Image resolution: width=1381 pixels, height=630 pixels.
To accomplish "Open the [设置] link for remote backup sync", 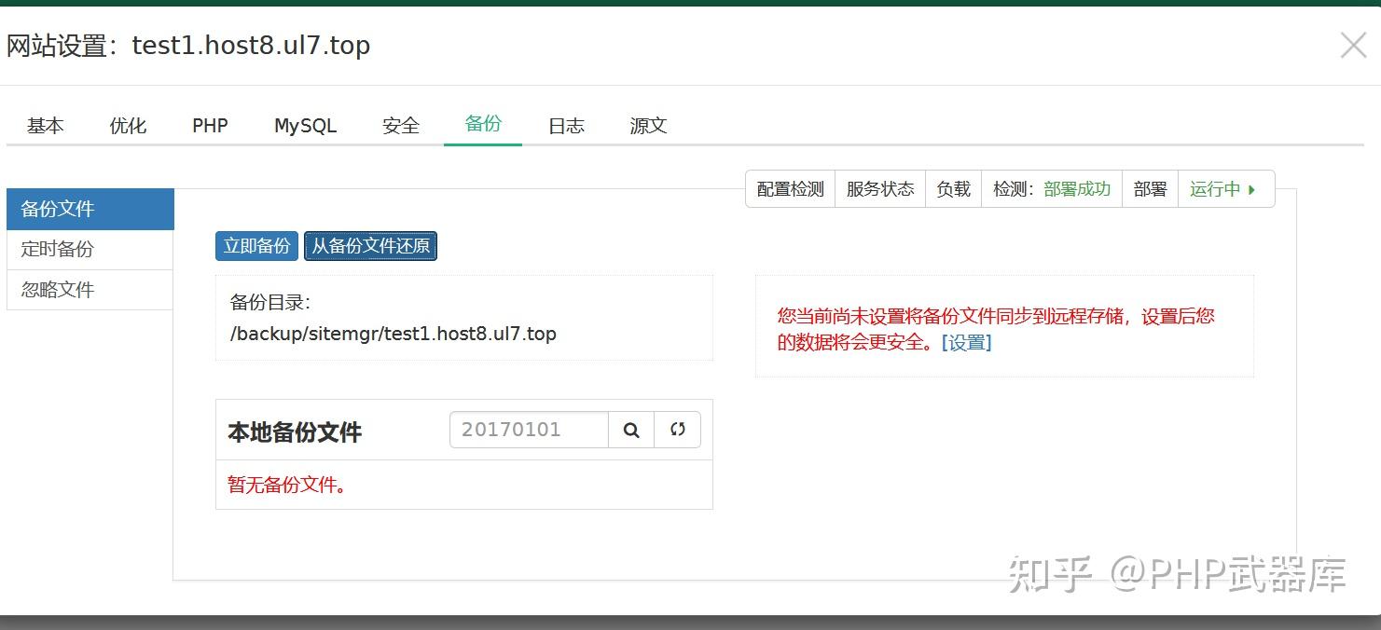I will click(x=966, y=343).
